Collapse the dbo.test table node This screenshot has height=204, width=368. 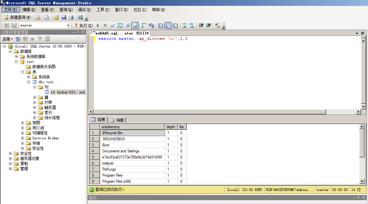pos(29,82)
